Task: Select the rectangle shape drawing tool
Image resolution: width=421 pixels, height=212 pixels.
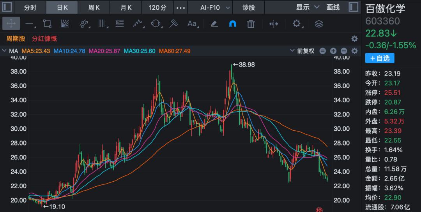Action: 47,24
